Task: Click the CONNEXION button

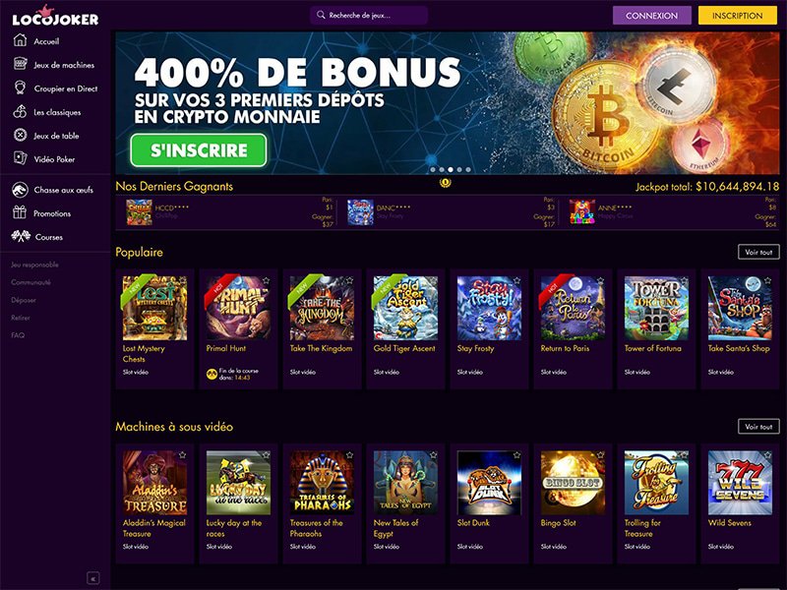Action: coord(651,16)
